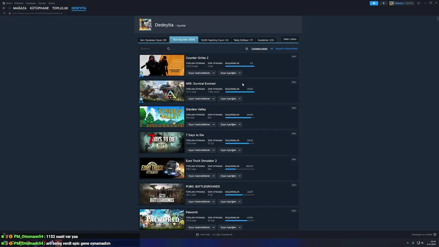The height and width of the screenshot is (247, 439).
Task: Open the Görünüm menu
Action: click(x=19, y=3)
